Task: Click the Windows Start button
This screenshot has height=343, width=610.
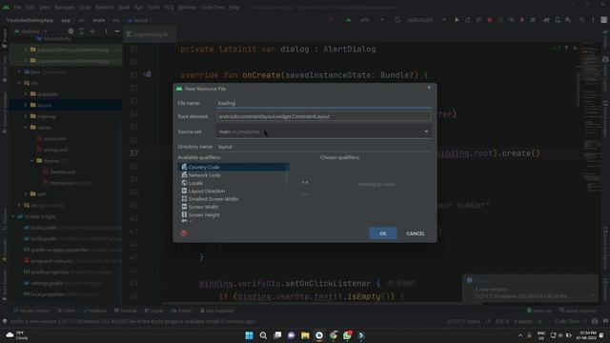Action: click(x=249, y=335)
